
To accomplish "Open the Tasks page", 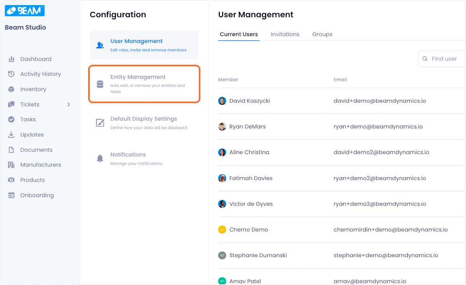I will 28,119.
